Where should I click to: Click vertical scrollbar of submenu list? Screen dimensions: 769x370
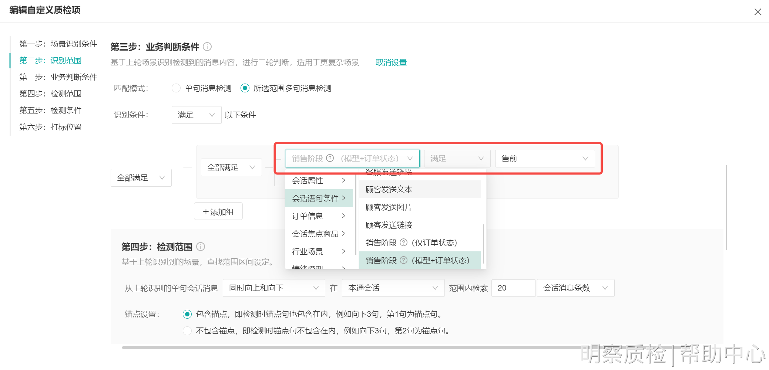tap(483, 244)
